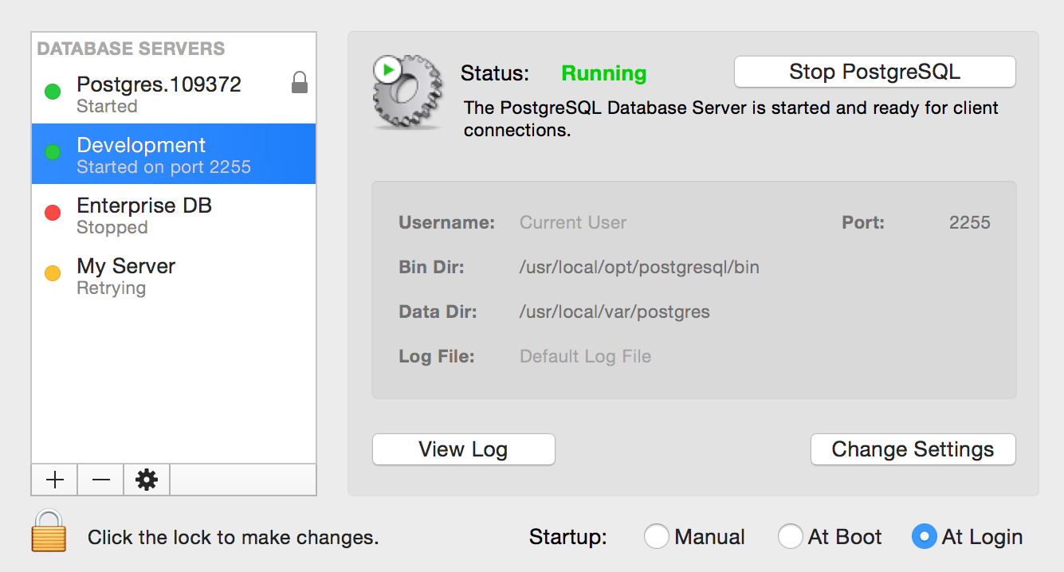The height and width of the screenshot is (572, 1064).
Task: Select Manual startup mode
Action: (657, 536)
